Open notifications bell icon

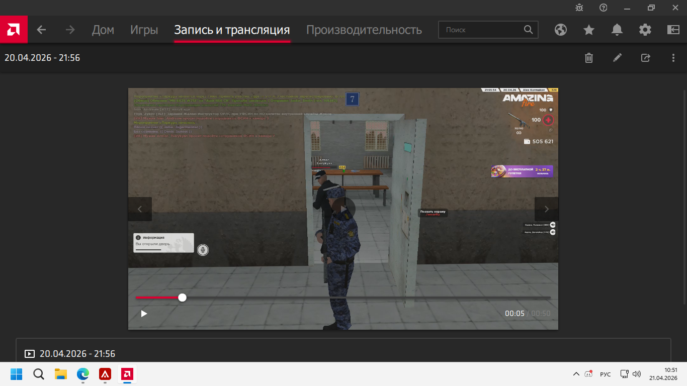click(617, 30)
